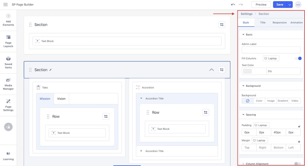Open Page Layouts in sidebar
This screenshot has width=305, height=166.
tap(8, 41)
